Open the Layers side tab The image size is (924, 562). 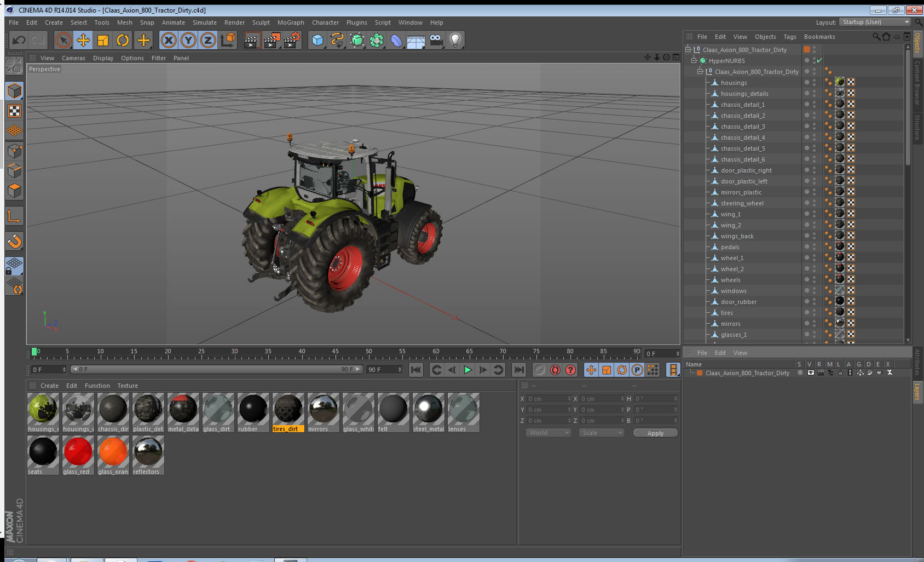(x=917, y=392)
